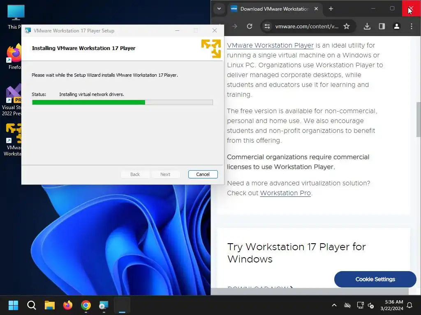421x315 pixels.
Task: Click the OneDrive cloud tray icon
Action: (x=347, y=305)
